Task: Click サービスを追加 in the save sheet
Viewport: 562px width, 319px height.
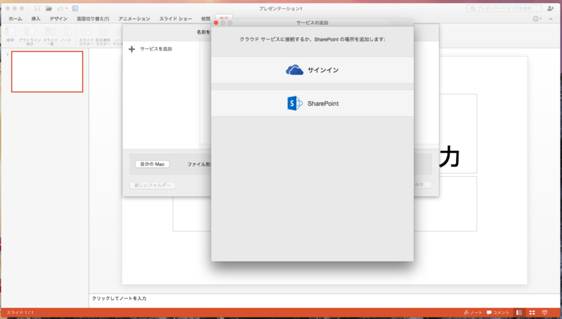Action: pyautogui.click(x=156, y=49)
